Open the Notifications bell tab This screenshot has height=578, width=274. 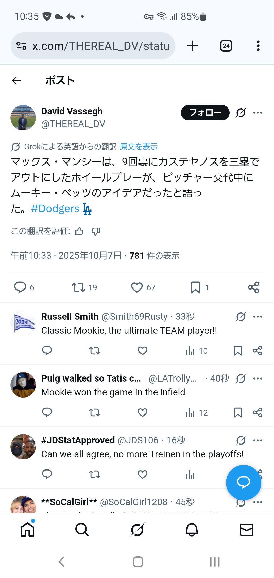192,530
